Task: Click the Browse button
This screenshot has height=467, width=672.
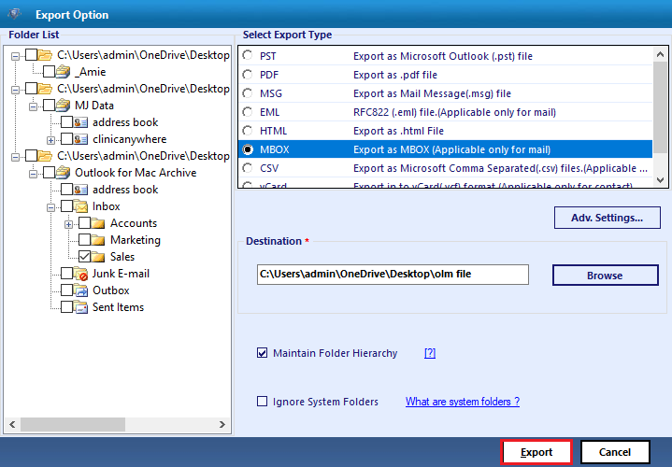Action: pyautogui.click(x=605, y=275)
